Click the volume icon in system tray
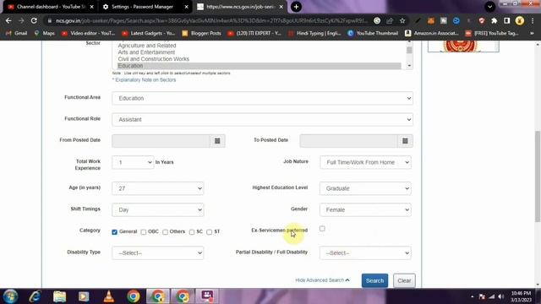The height and width of the screenshot is (304, 541). click(x=501, y=296)
